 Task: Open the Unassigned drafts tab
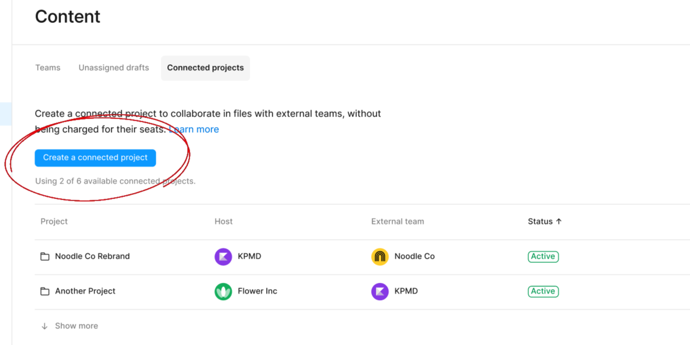point(113,67)
